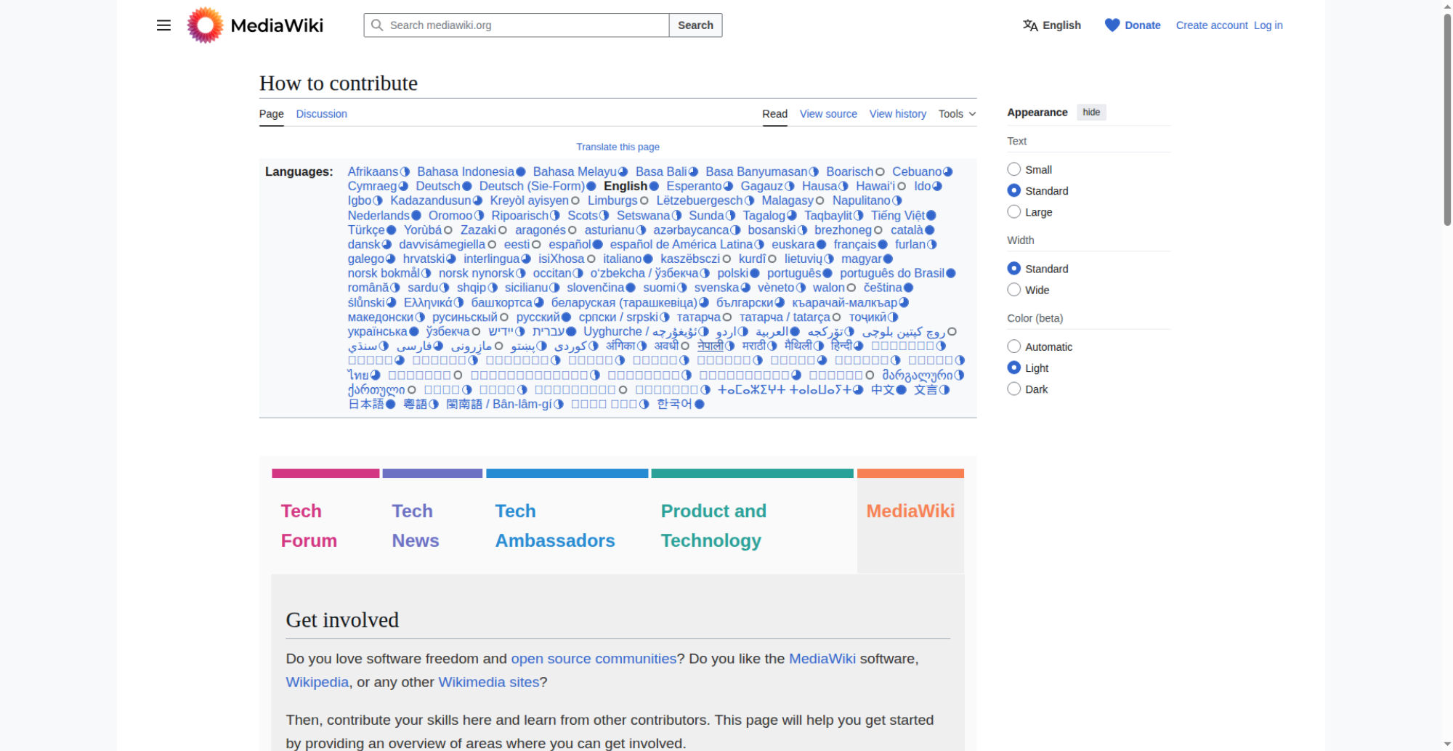Switch color mode to Dark

(1013, 389)
